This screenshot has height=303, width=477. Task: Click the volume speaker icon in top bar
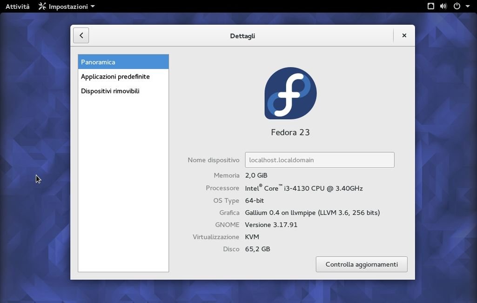click(443, 7)
